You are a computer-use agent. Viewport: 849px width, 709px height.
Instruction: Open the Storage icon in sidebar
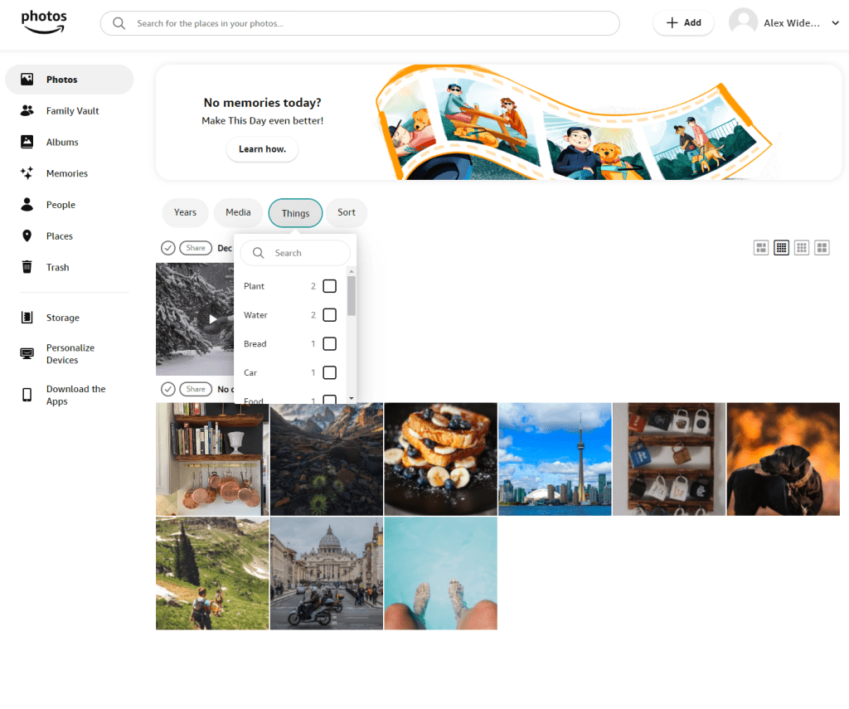click(x=27, y=318)
